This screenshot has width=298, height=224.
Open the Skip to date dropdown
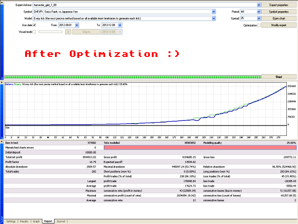pyautogui.click(x=120, y=32)
